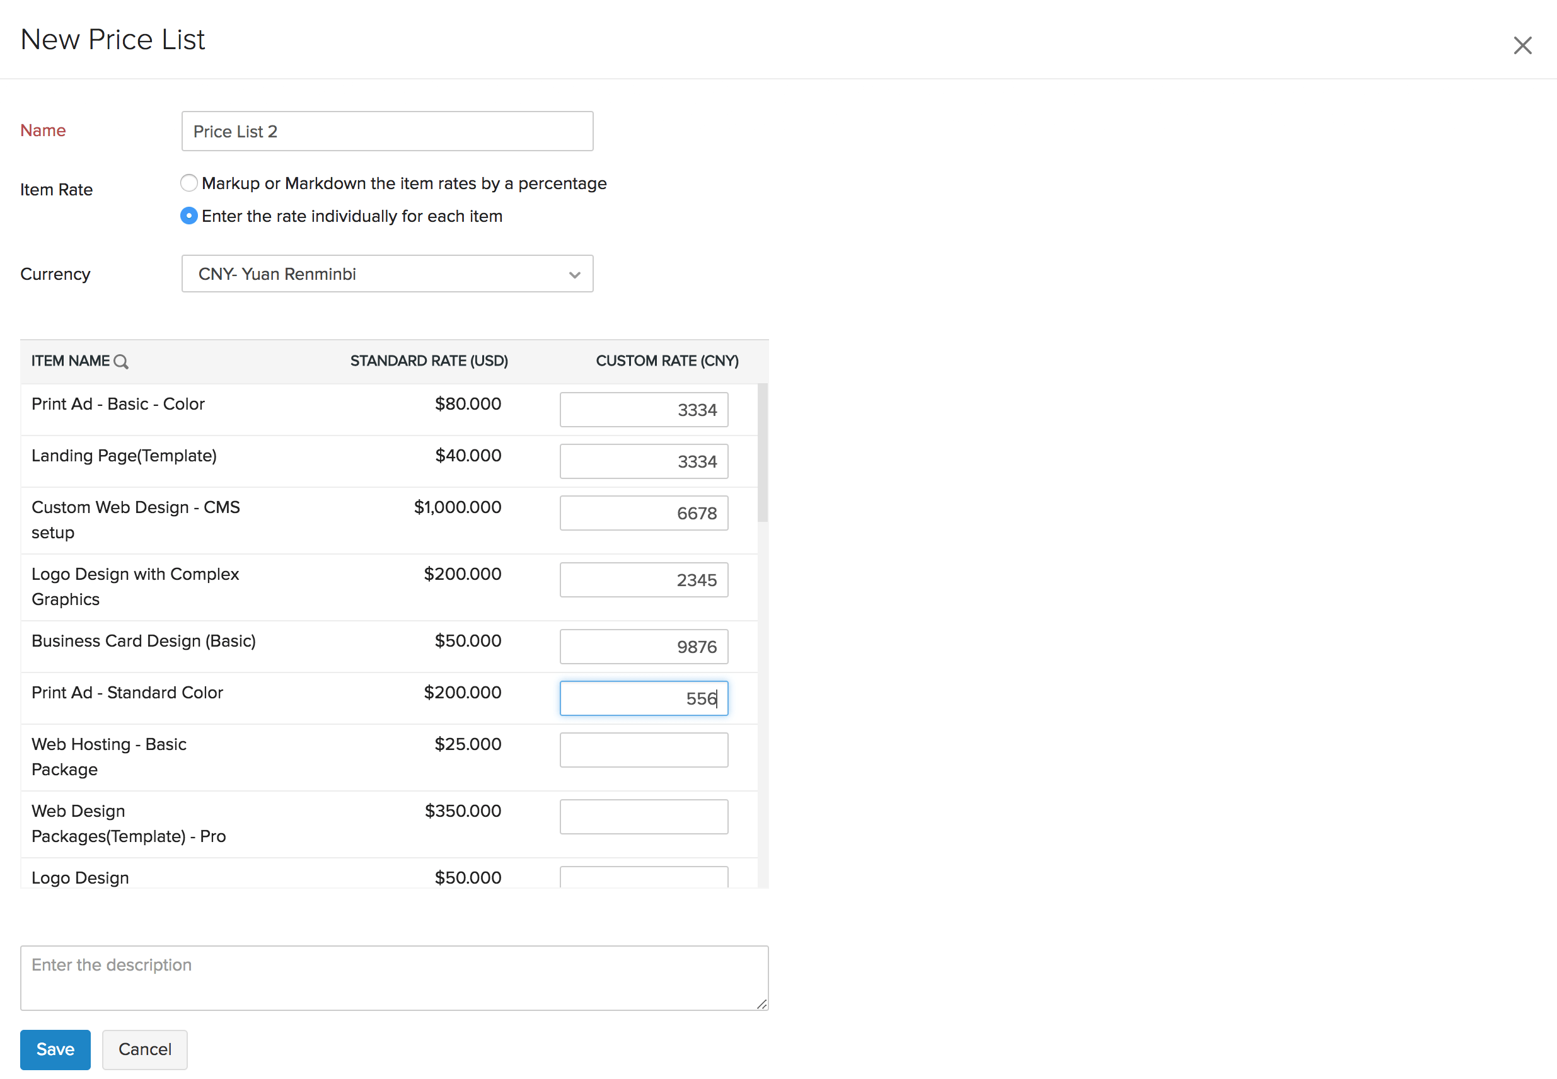Click the Name field with Price List 2
Image resolution: width=1557 pixels, height=1079 pixels.
tap(388, 131)
